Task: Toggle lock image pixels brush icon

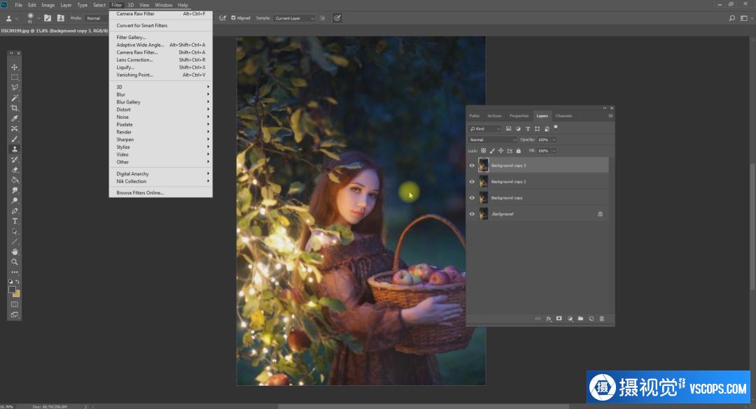Action: click(492, 151)
